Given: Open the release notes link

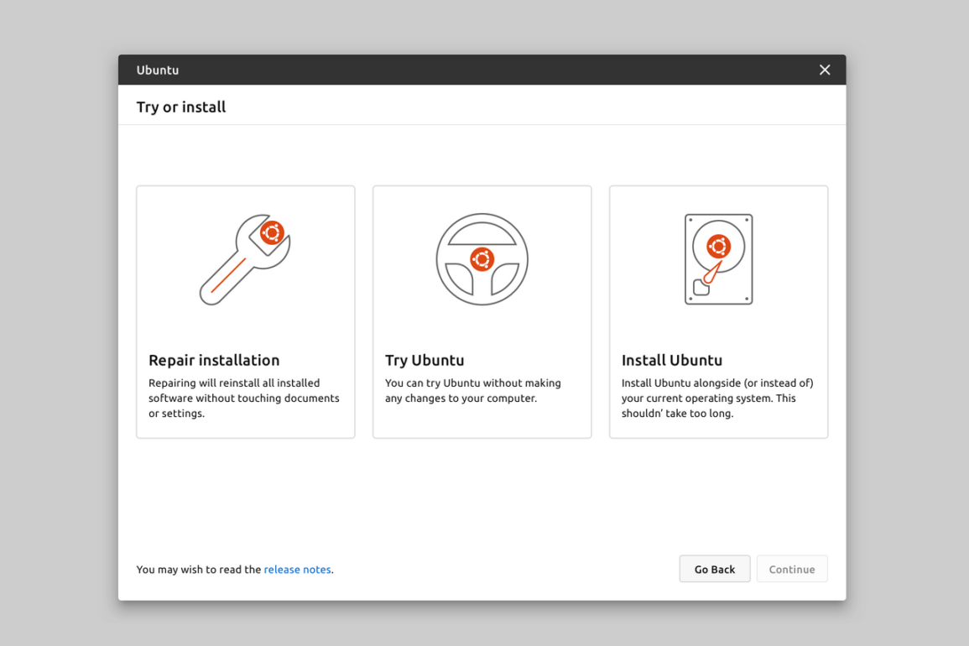Looking at the screenshot, I should pos(297,570).
